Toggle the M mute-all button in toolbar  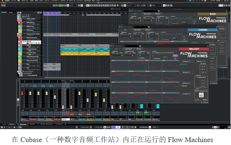(x=54, y=6)
